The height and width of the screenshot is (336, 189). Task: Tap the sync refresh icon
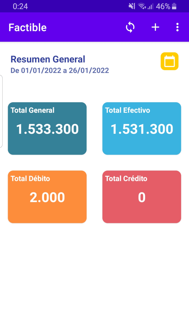(130, 27)
